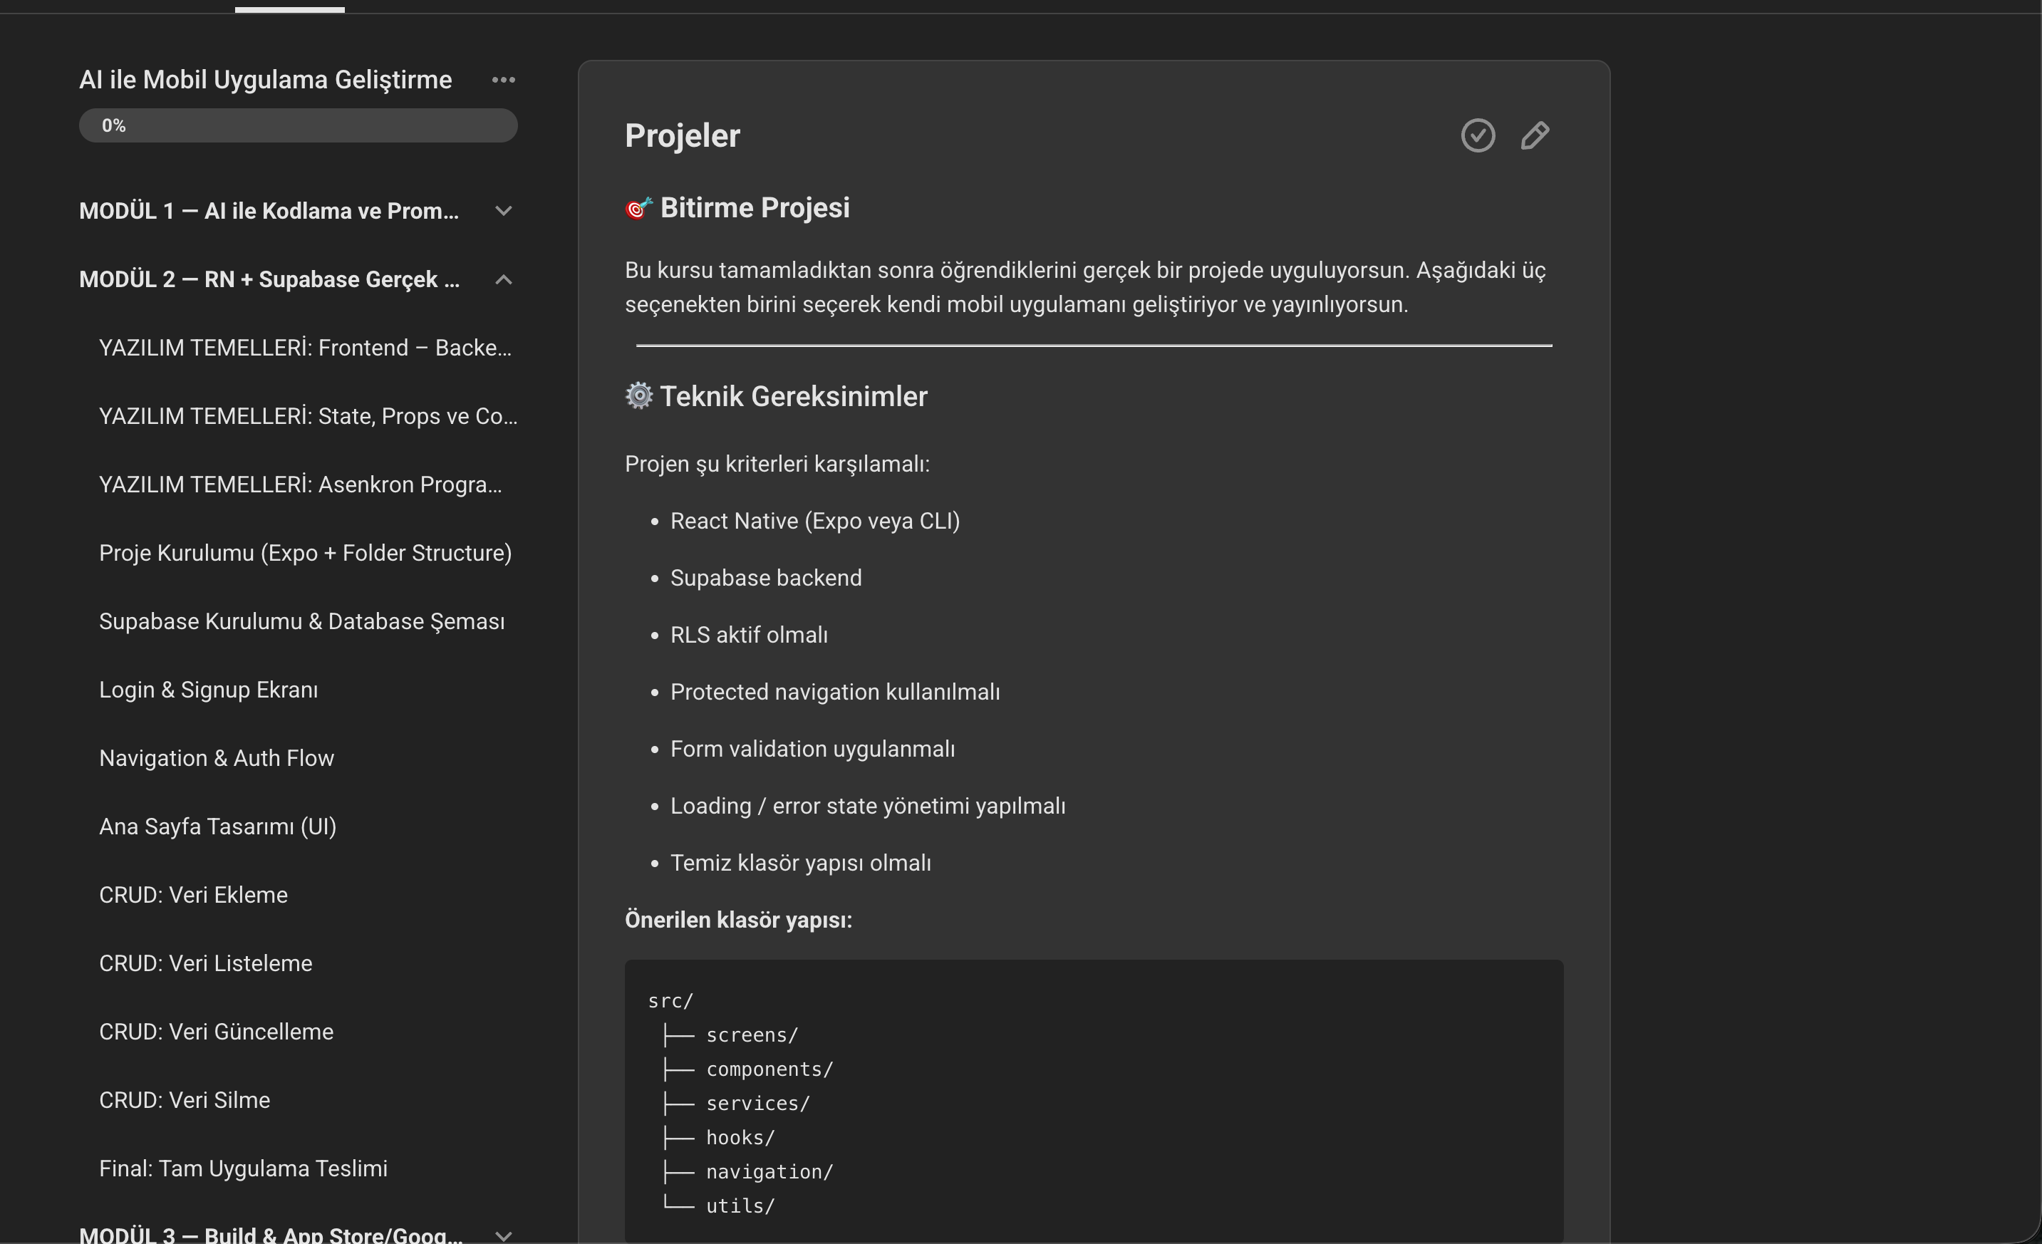Click bullet 'Loading / error state yönetimi yapılmalı'
Image resolution: width=2042 pixels, height=1244 pixels.
point(868,807)
